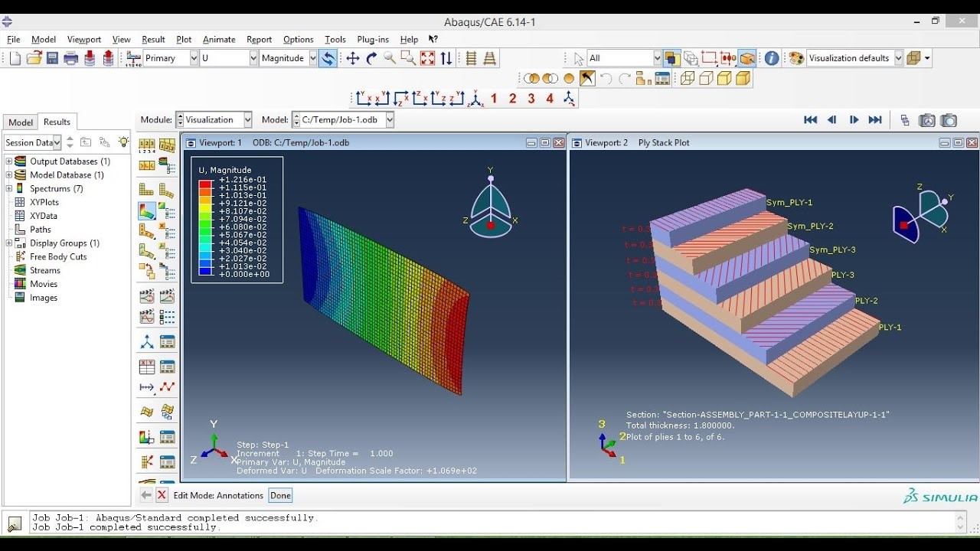Open the Result menu
This screenshot has height=551, width=980.
click(x=153, y=40)
